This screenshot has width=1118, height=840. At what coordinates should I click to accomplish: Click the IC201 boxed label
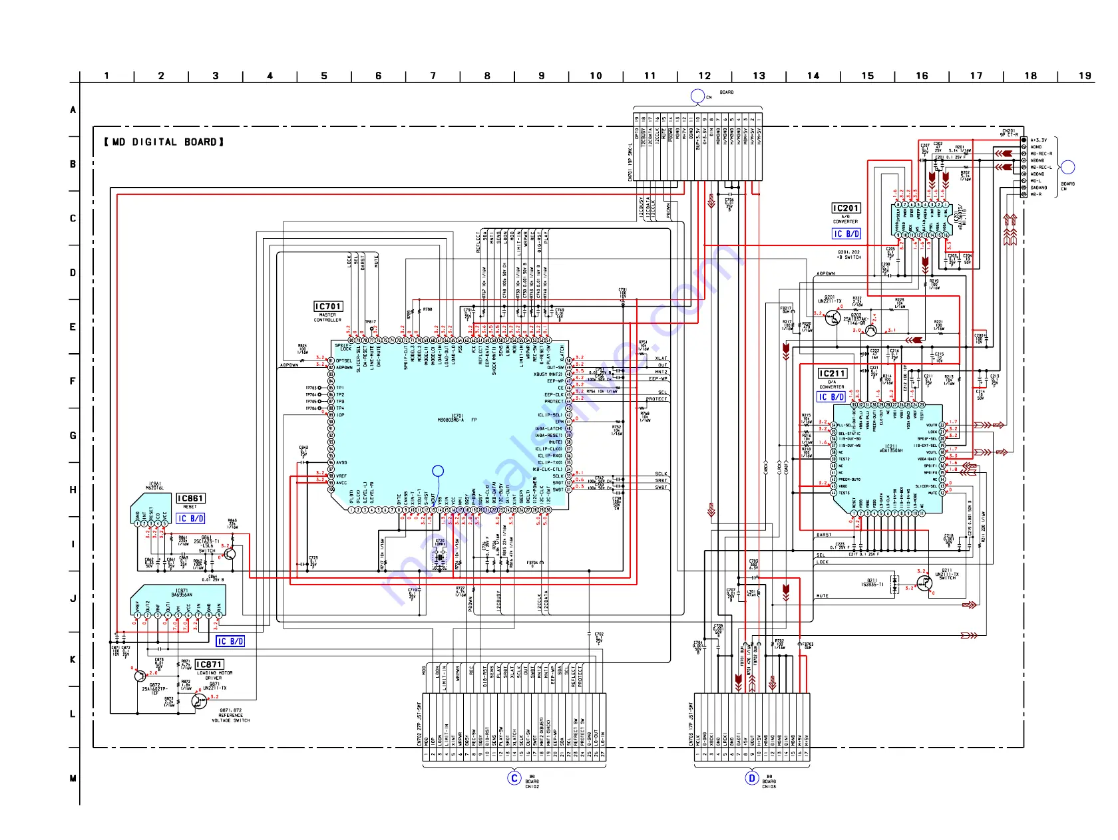[x=846, y=208]
